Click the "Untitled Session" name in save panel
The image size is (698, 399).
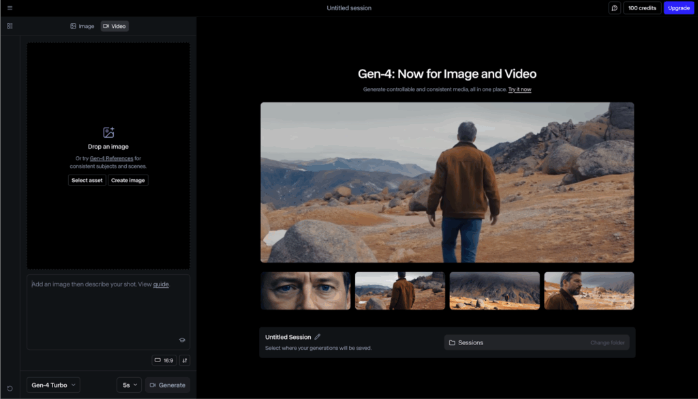point(288,337)
